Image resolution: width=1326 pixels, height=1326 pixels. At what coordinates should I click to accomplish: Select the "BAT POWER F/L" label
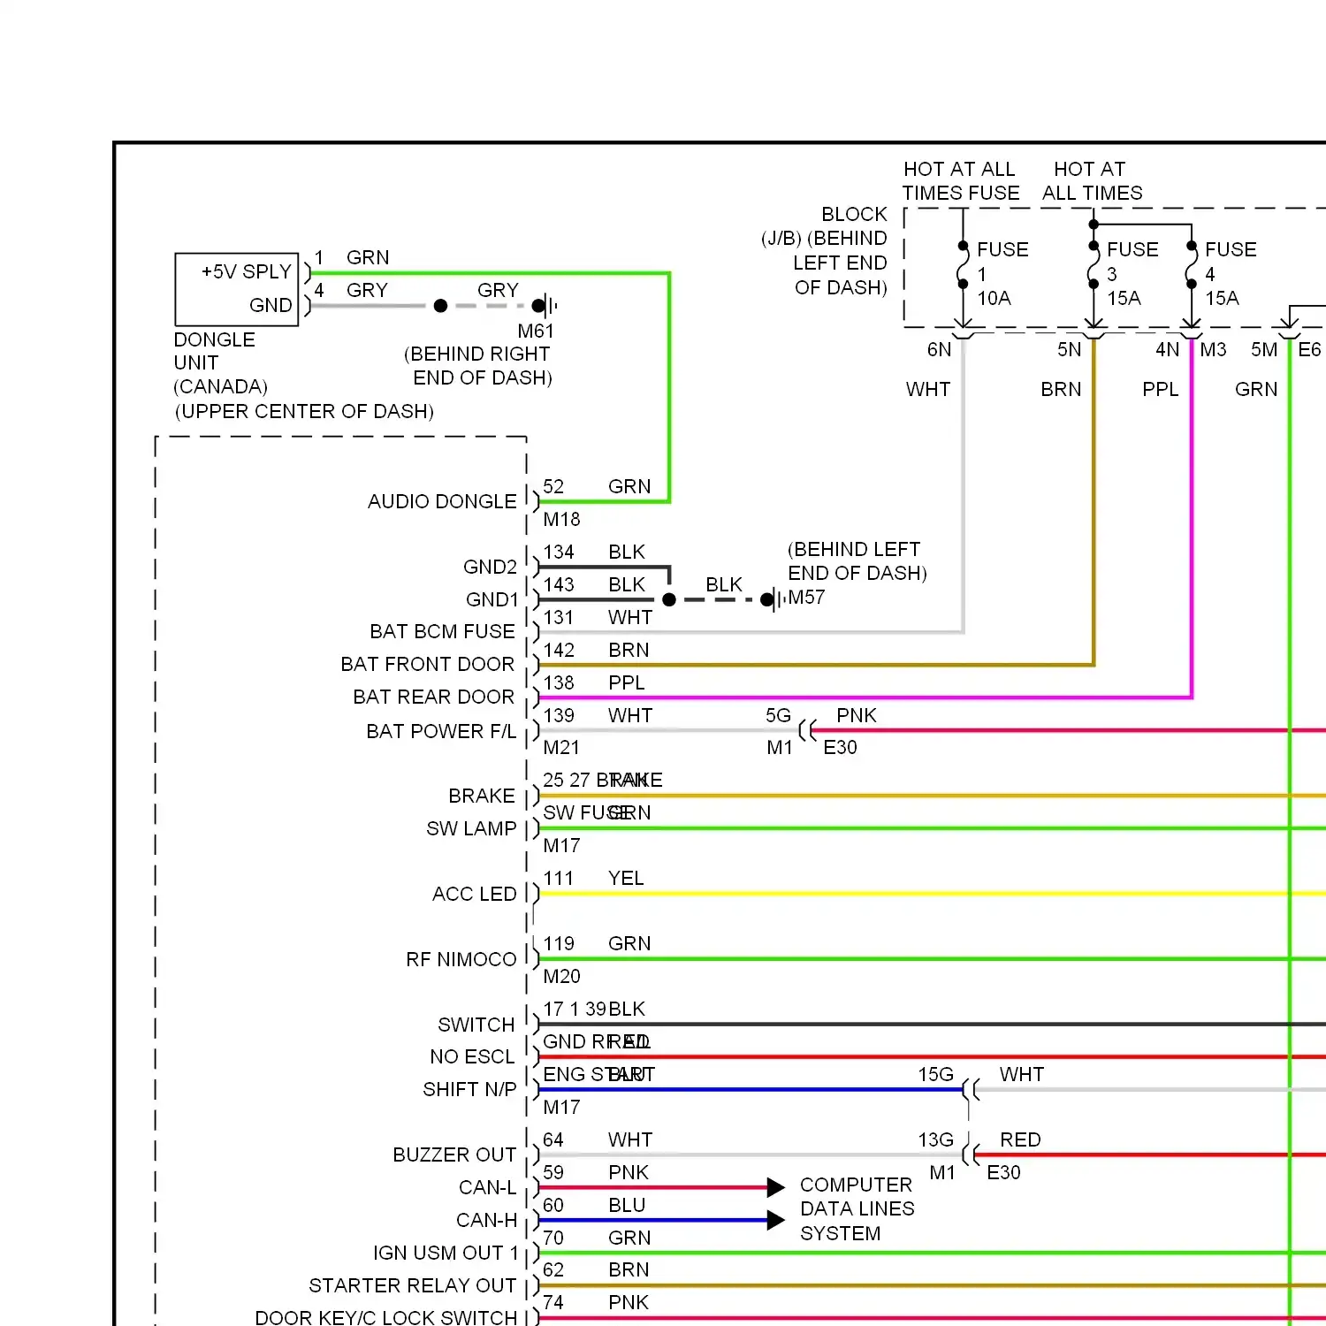point(441,732)
